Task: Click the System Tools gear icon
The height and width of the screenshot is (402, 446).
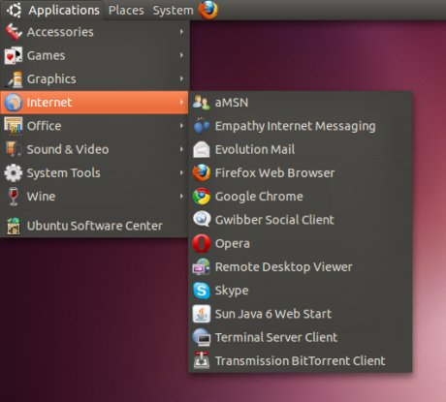Action: coord(14,172)
